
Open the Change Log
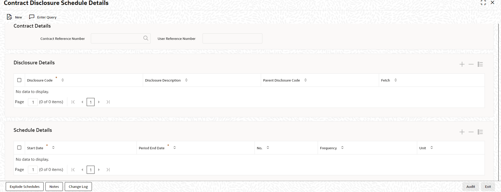point(78,187)
